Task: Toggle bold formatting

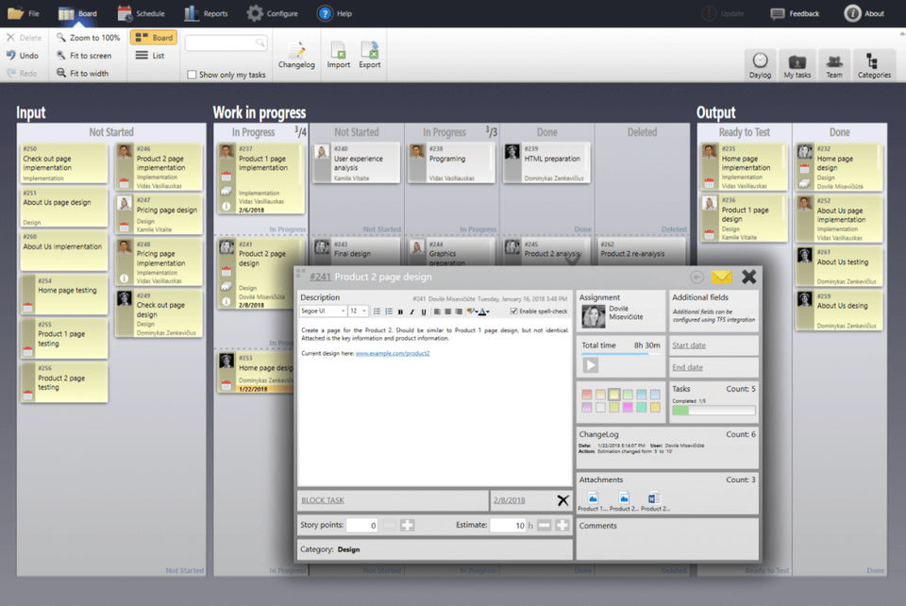Action: [x=400, y=311]
